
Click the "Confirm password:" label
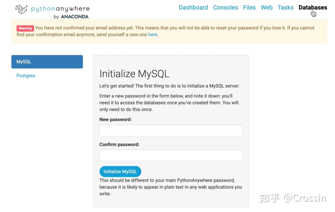pyautogui.click(x=119, y=144)
